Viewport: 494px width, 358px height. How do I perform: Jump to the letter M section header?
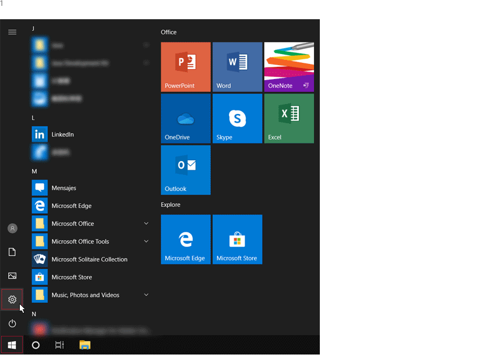34,171
